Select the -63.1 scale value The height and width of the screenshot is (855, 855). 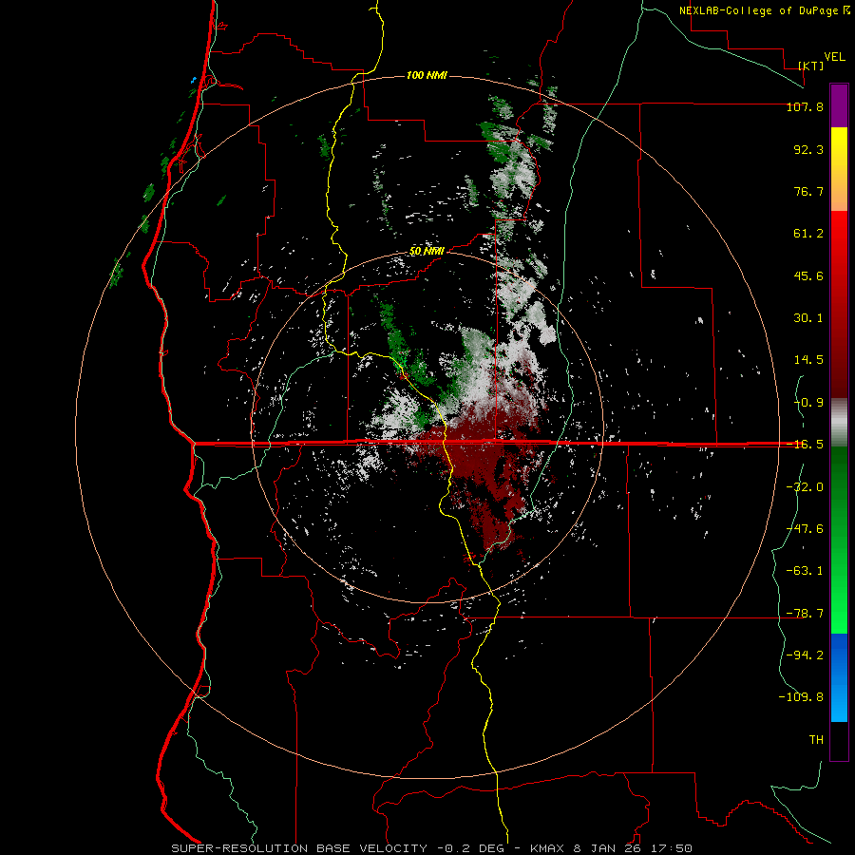(805, 571)
